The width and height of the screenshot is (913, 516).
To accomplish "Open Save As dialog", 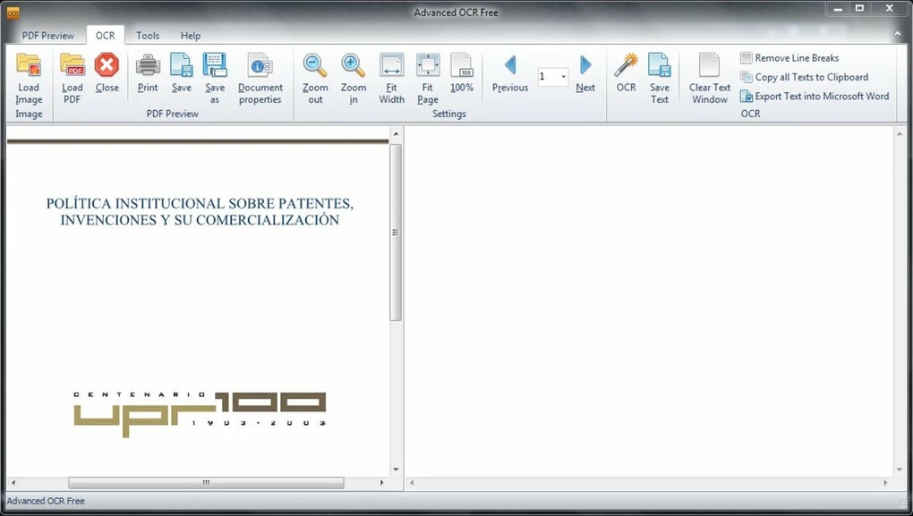I will pyautogui.click(x=215, y=78).
